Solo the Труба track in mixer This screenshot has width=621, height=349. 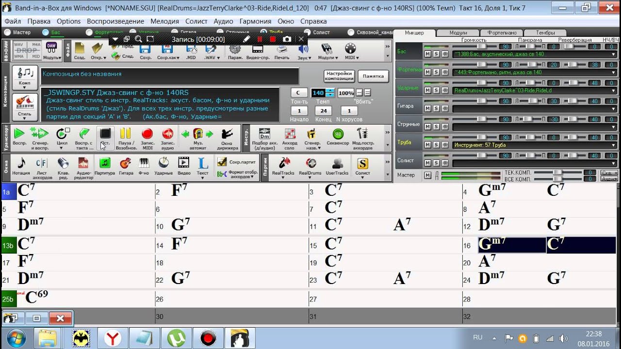click(x=436, y=145)
